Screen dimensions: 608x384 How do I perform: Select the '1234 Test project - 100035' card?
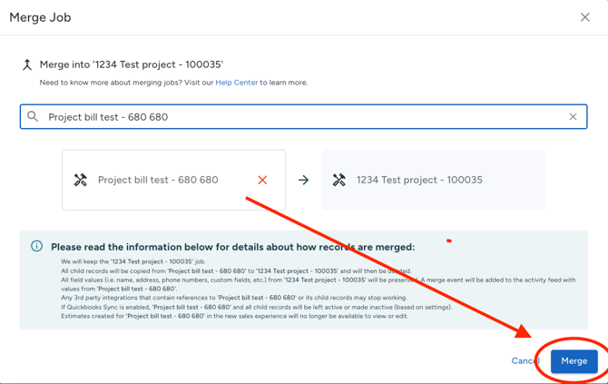pos(432,180)
